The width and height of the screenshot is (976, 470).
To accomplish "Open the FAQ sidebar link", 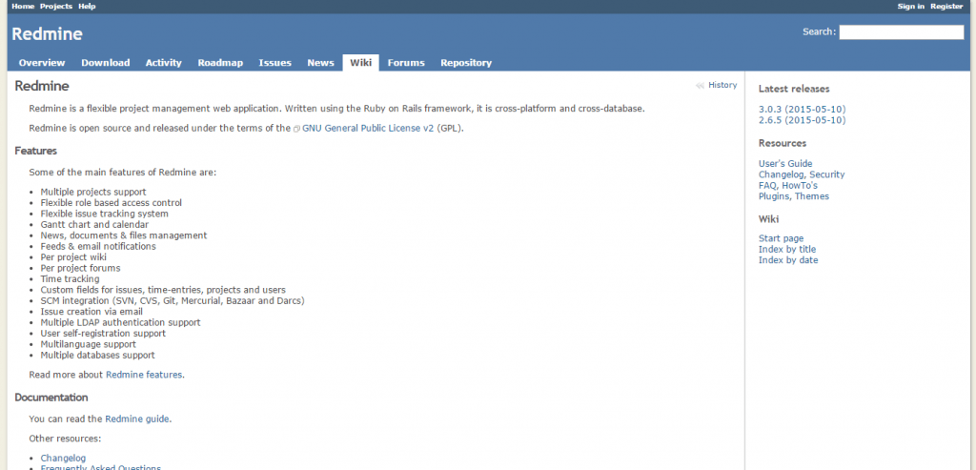I will pyautogui.click(x=767, y=186).
